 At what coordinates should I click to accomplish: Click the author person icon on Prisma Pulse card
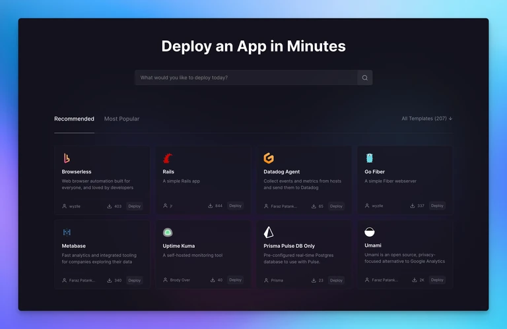pos(266,280)
